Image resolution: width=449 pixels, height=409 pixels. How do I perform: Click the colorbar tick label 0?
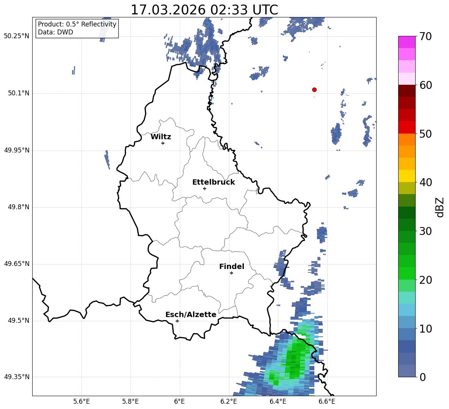coord(422,377)
